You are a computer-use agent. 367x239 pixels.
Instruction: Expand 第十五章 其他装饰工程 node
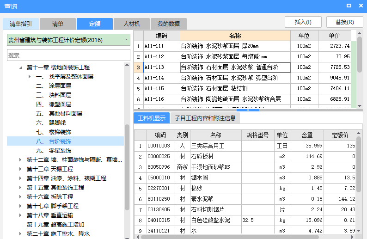20,188
